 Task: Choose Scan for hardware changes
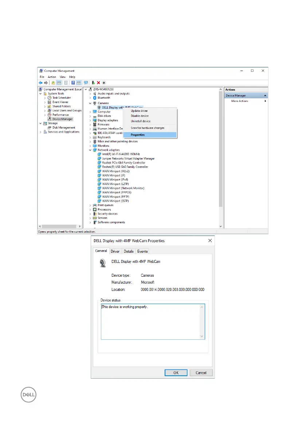click(x=150, y=128)
